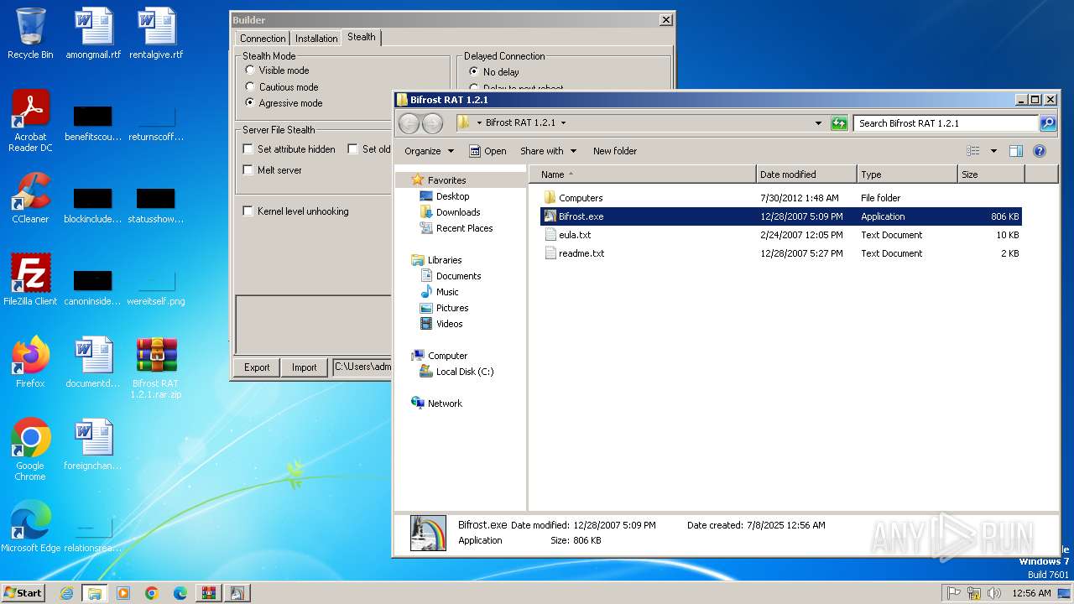The height and width of the screenshot is (604, 1074).
Task: Select readme.txt in file list
Action: click(581, 253)
